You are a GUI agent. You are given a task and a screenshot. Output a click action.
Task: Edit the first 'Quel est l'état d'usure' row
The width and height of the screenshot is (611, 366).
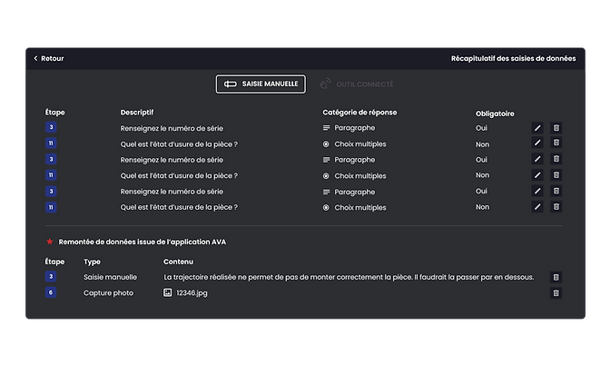click(x=537, y=143)
